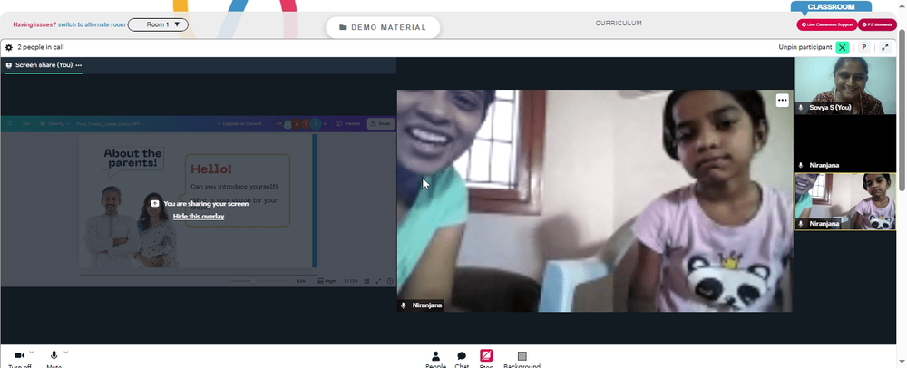Click Present in shared Canva preview
Screen dimensions: 907x368
click(349, 123)
